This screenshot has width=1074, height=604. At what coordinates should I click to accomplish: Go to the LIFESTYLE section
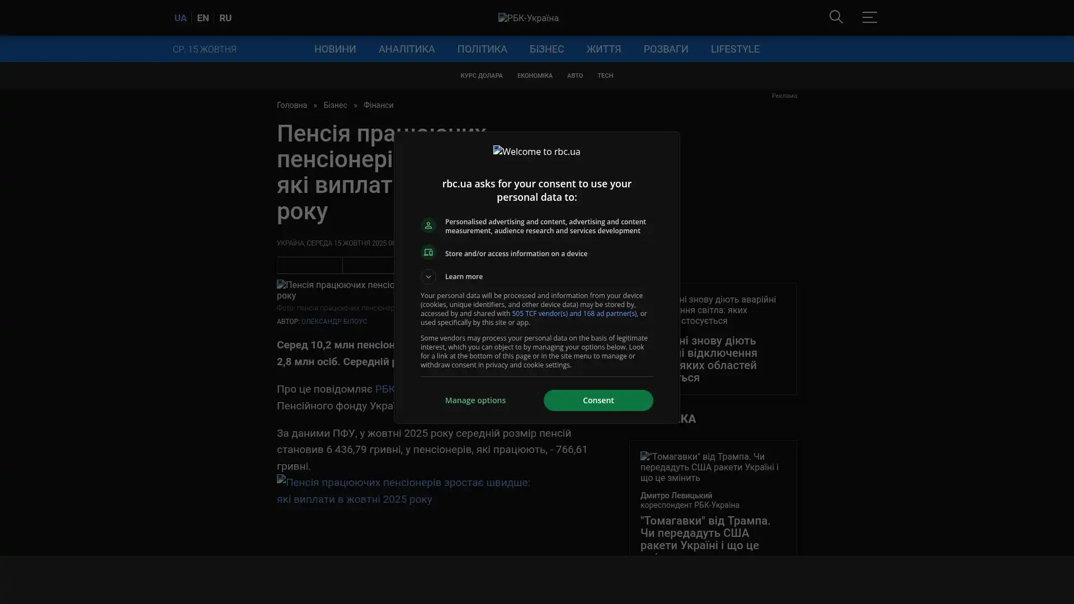tap(734, 49)
